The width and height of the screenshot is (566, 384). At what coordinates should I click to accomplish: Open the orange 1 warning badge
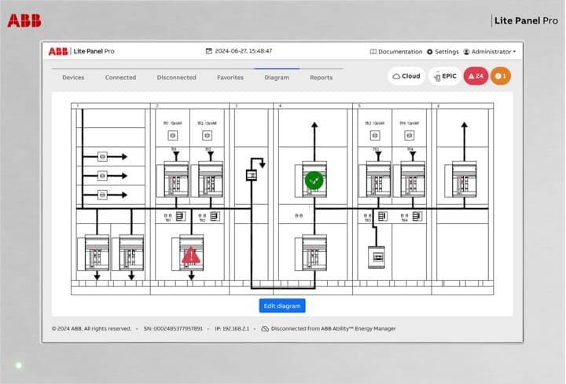pyautogui.click(x=501, y=76)
